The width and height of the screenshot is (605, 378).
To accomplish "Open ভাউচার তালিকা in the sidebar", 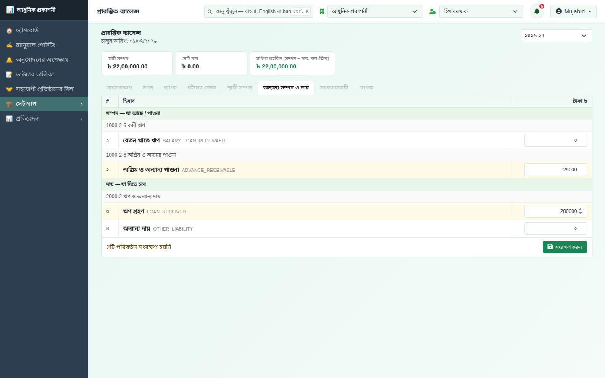I will [x=44, y=74].
